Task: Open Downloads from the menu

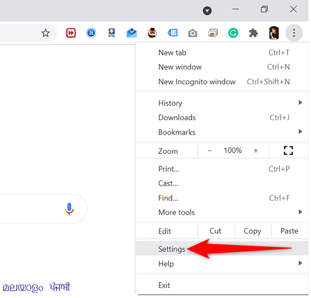Action: tap(221, 118)
